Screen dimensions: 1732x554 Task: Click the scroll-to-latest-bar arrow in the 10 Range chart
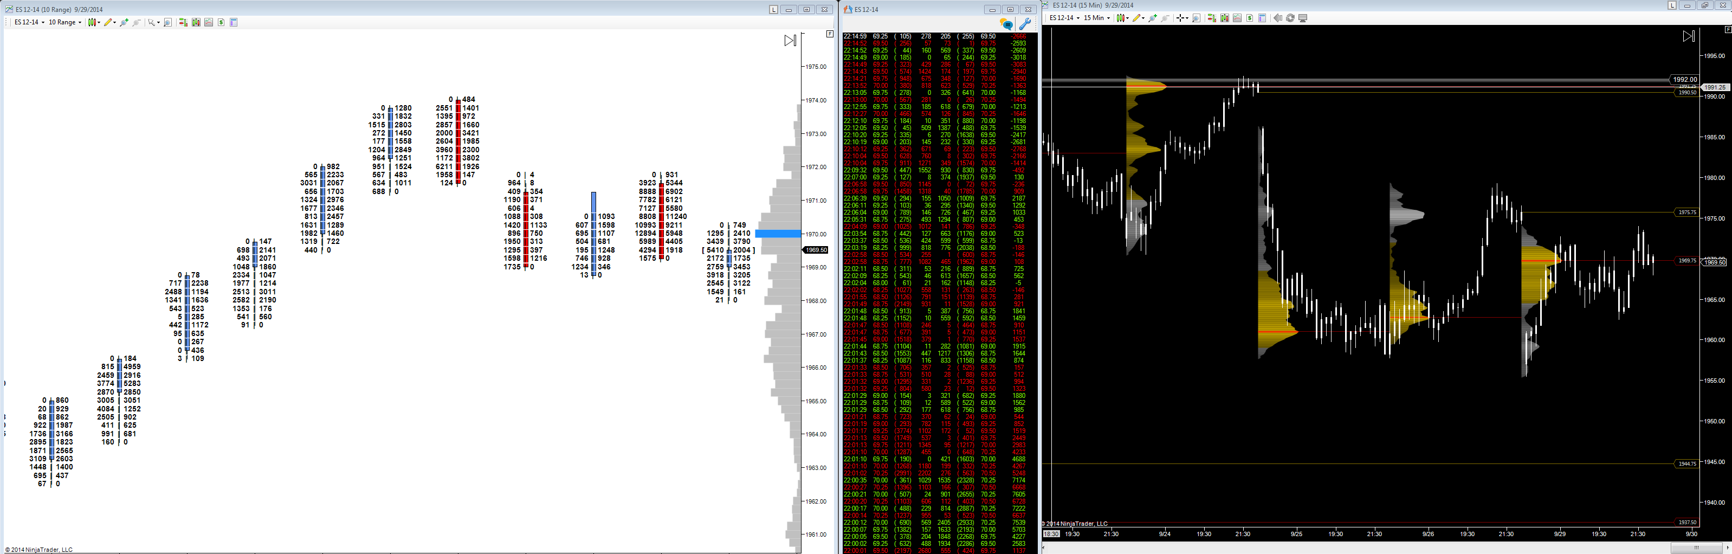click(790, 41)
